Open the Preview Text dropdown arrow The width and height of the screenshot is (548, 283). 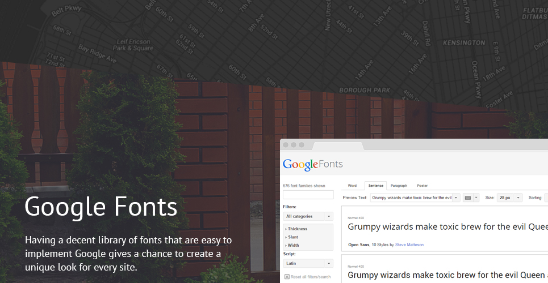point(456,198)
